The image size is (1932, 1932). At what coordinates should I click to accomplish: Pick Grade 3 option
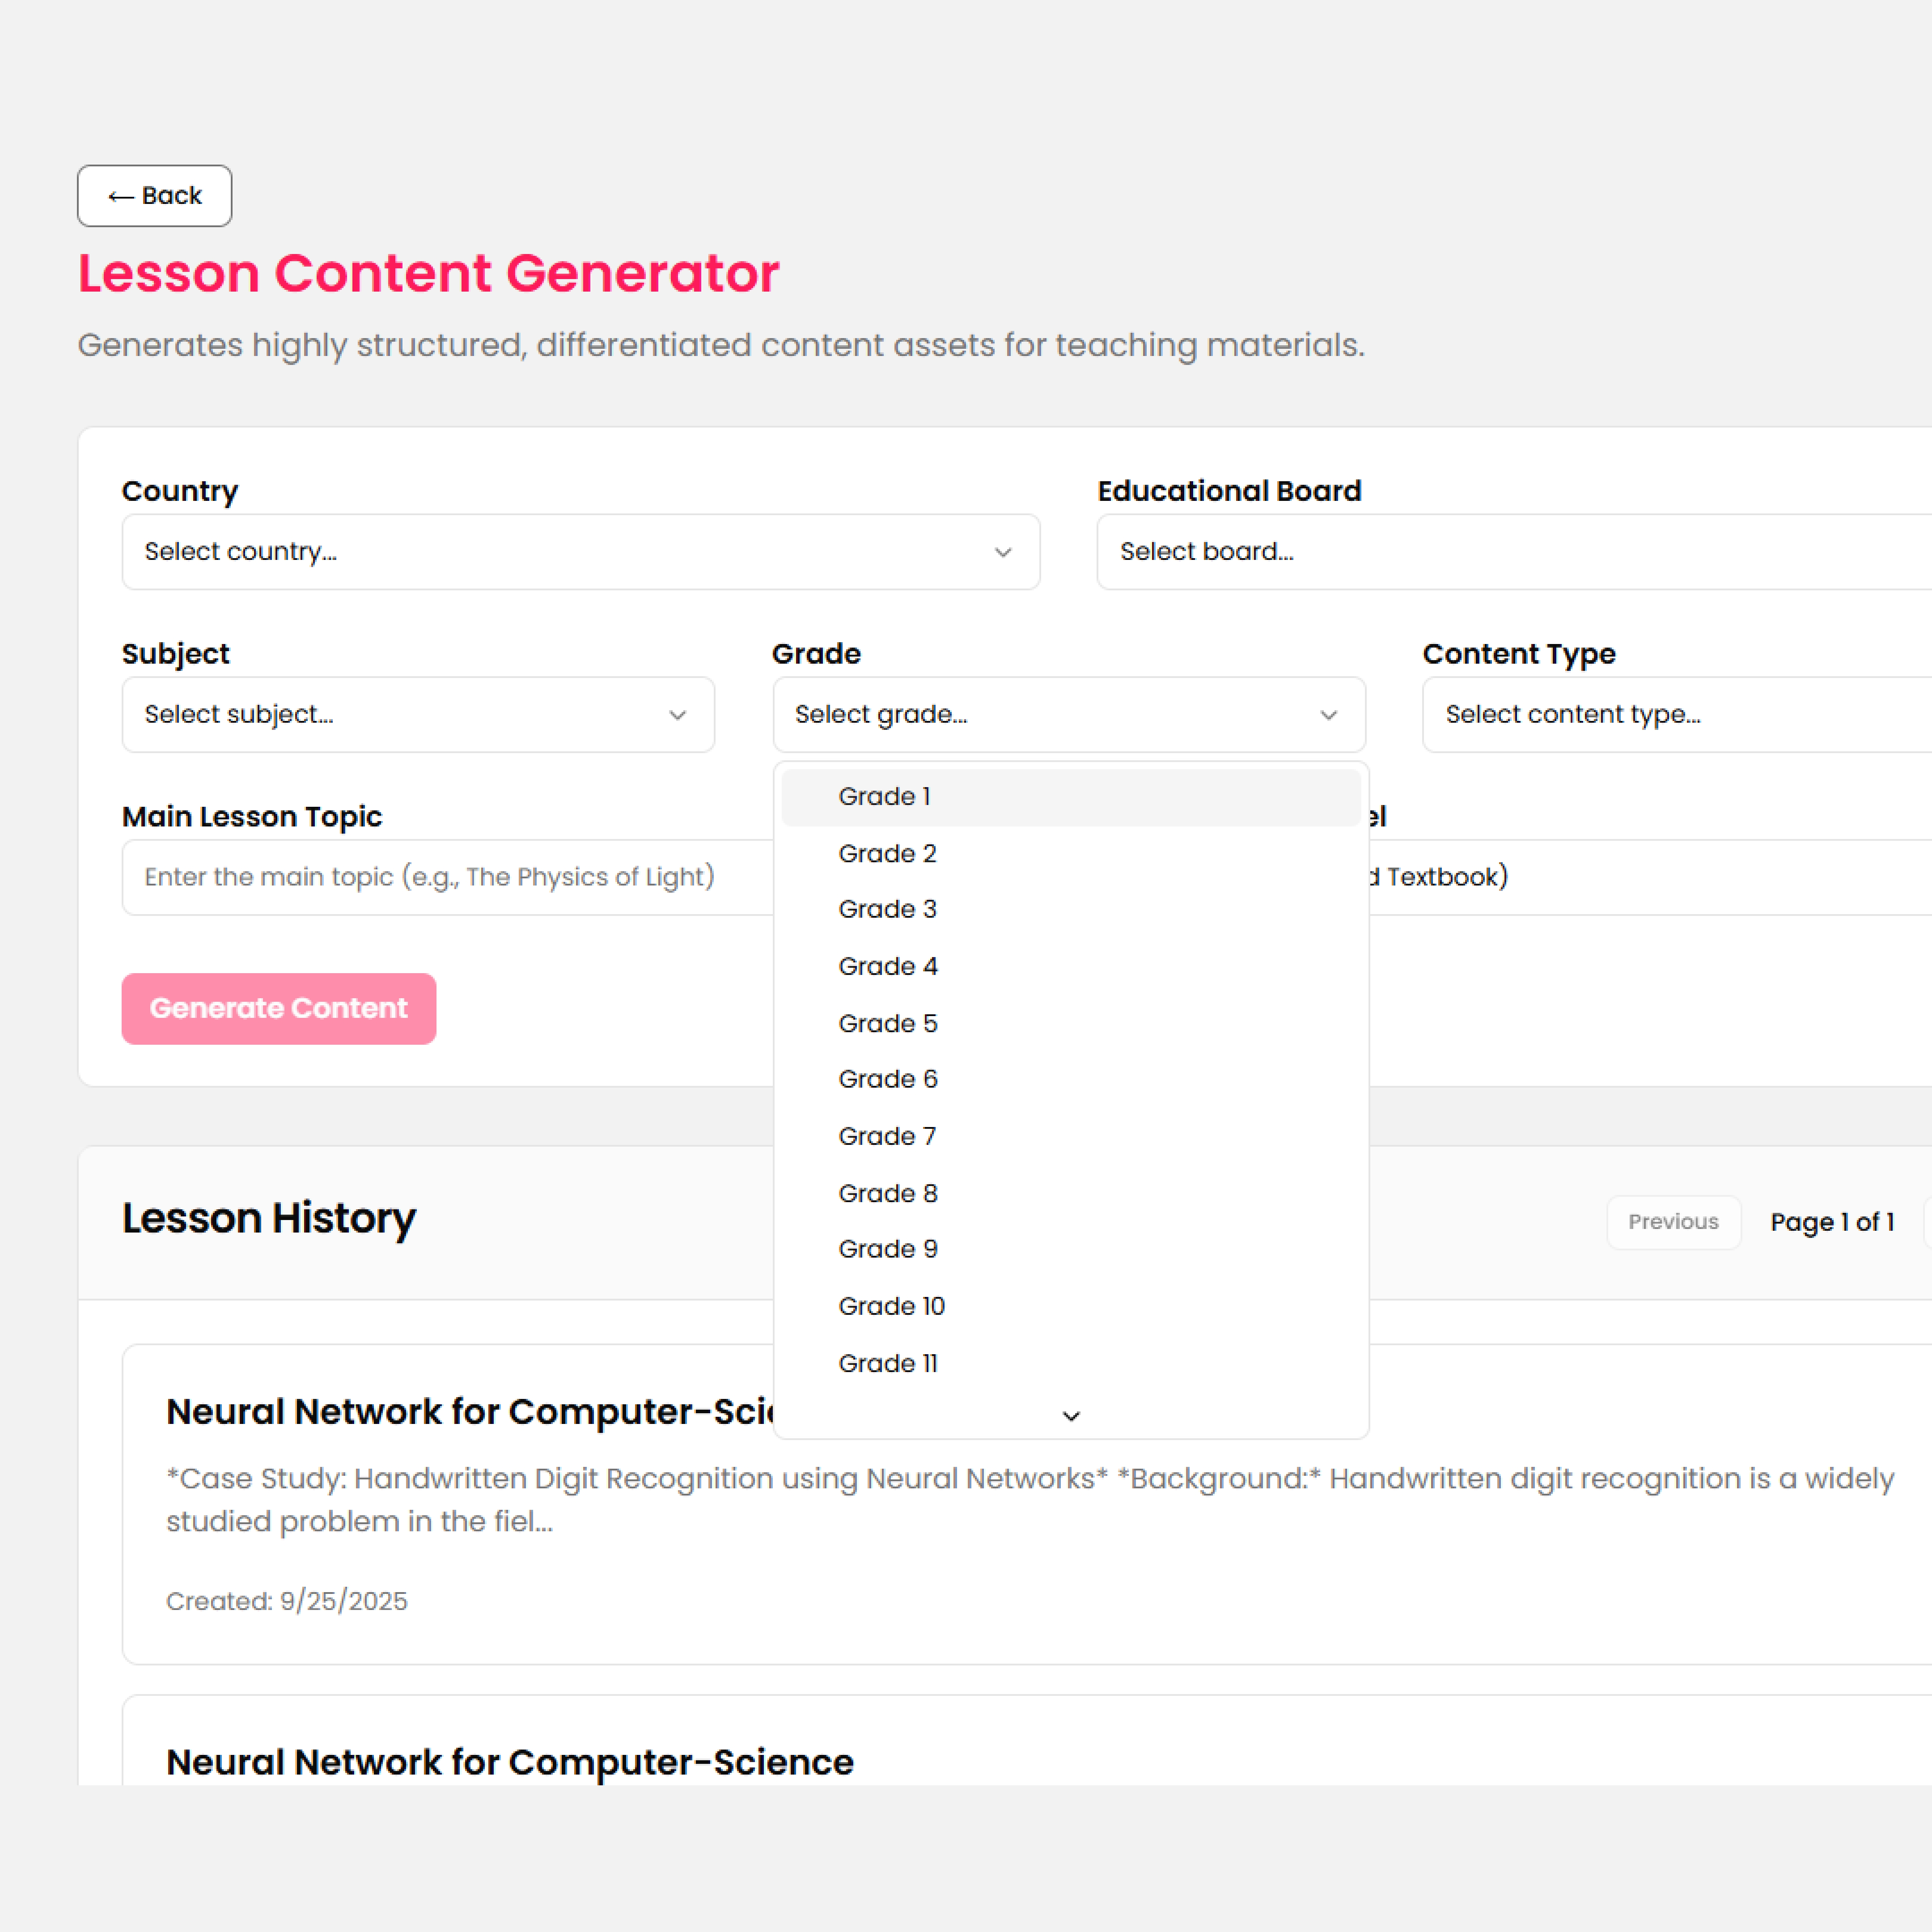[887, 910]
